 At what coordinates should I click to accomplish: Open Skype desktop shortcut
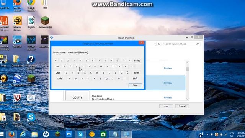[x=31, y=119]
